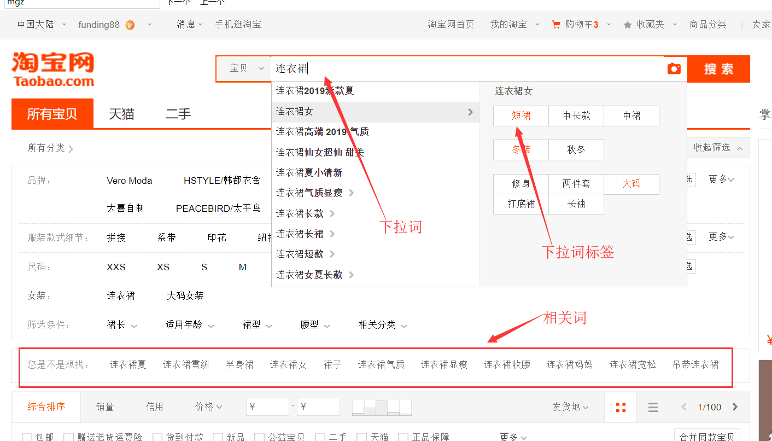Go to next results page arrow
This screenshot has width=772, height=441.
point(735,407)
